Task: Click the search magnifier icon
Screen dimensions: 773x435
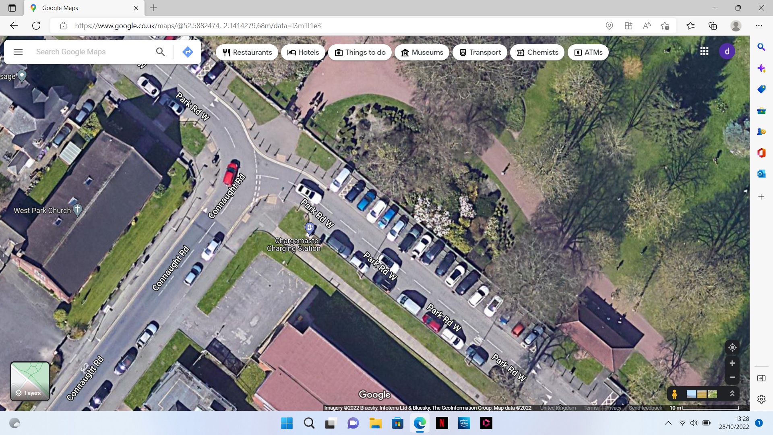Action: [160, 52]
